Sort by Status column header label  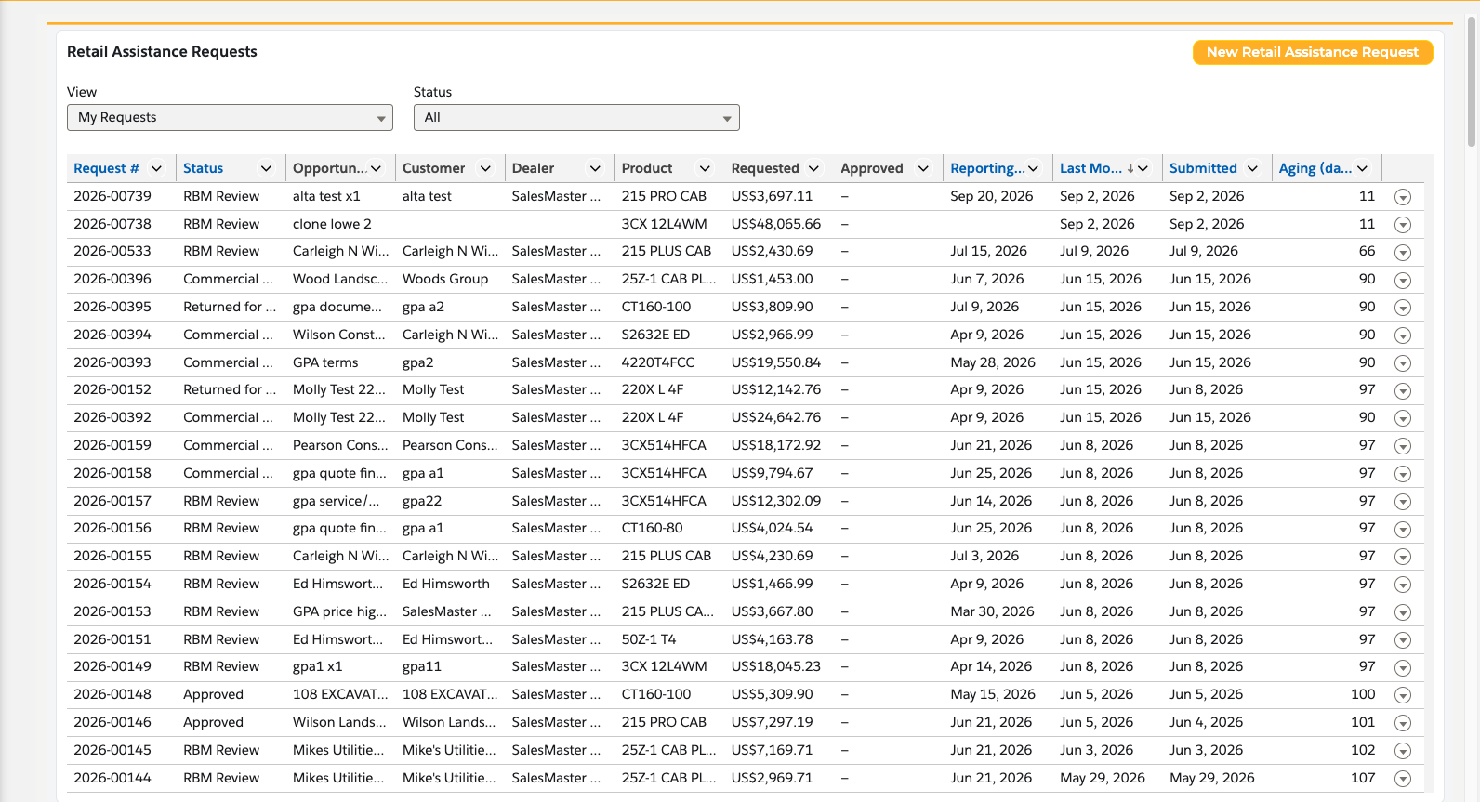coord(203,168)
